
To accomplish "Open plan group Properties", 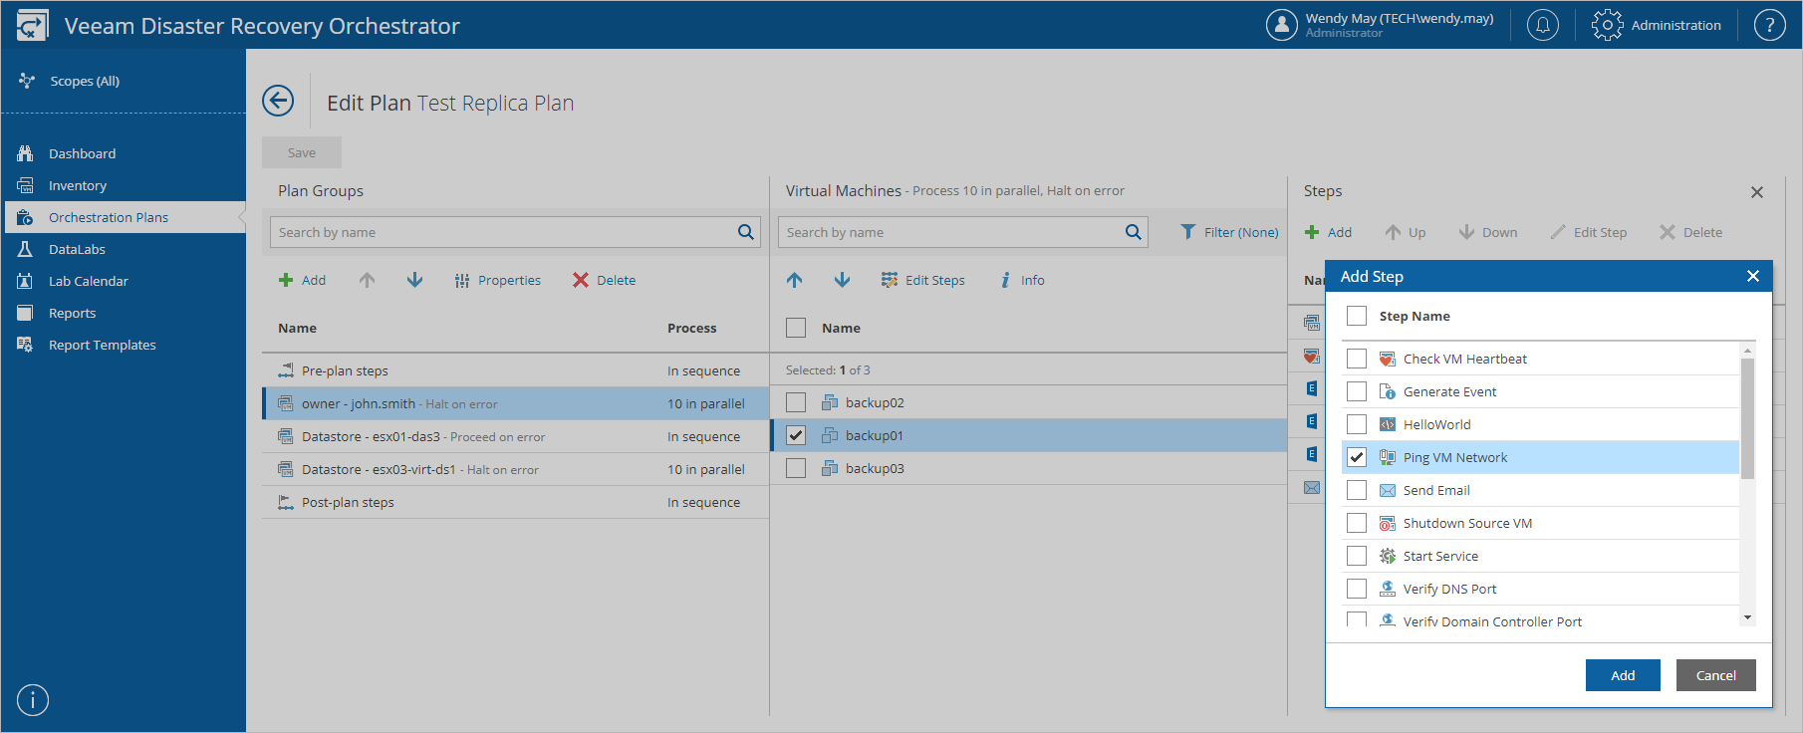I will tap(497, 280).
